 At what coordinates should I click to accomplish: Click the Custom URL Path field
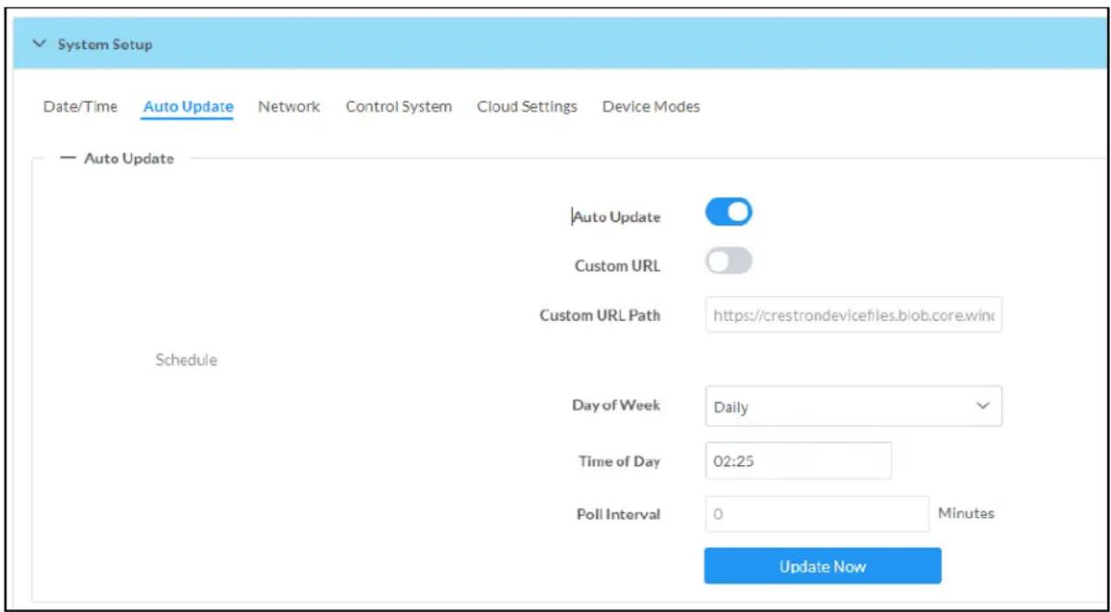coord(853,315)
